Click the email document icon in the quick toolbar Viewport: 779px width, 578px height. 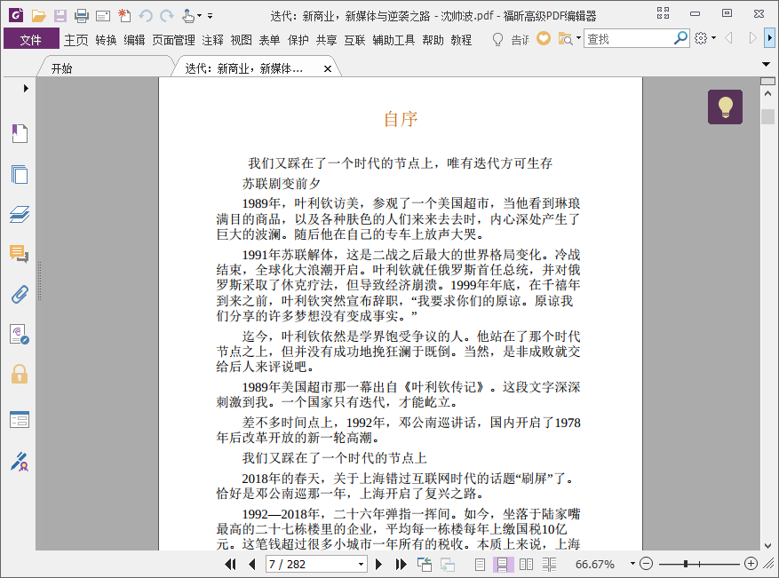pyautogui.click(x=103, y=16)
